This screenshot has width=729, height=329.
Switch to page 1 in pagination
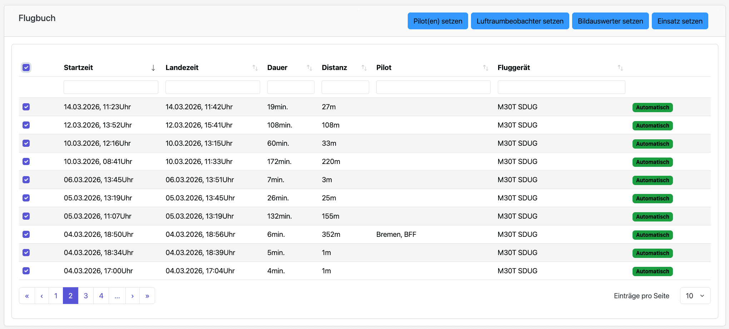click(x=56, y=296)
